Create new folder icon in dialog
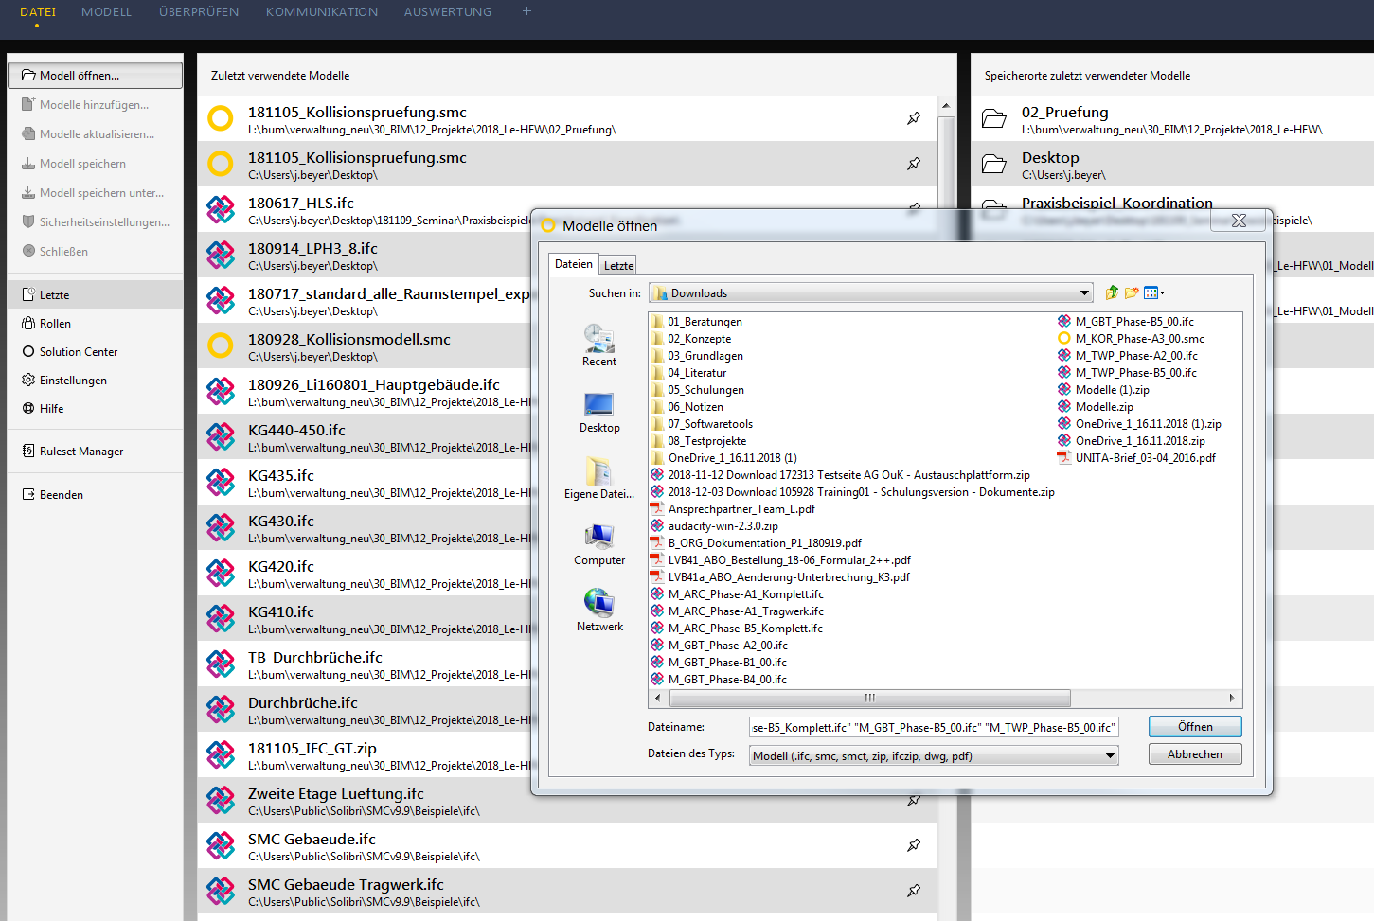The height and width of the screenshot is (921, 1374). point(1132,293)
